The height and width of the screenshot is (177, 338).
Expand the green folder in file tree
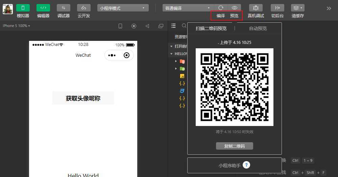[x=176, y=69]
